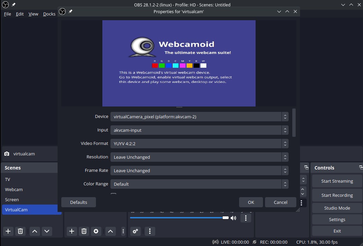Click Start Recording
Image resolution: width=363 pixels, height=246 pixels.
click(x=337, y=195)
